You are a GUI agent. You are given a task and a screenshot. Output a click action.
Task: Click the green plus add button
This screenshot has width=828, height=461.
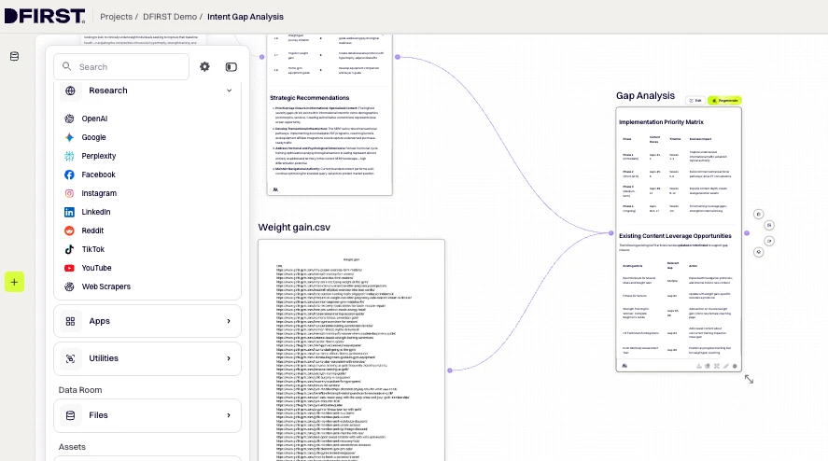[14, 282]
